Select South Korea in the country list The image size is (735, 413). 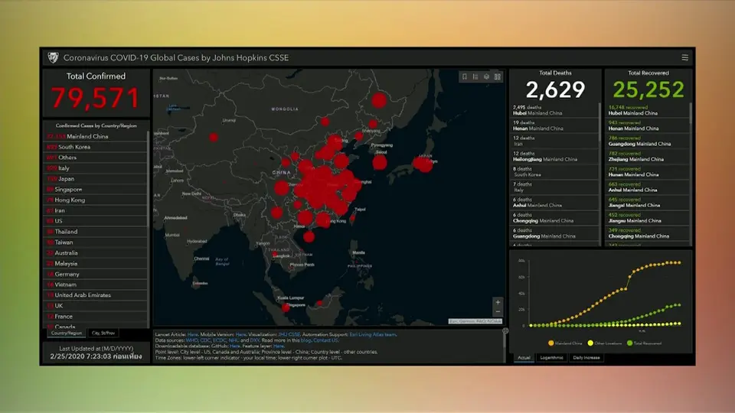(x=95, y=147)
